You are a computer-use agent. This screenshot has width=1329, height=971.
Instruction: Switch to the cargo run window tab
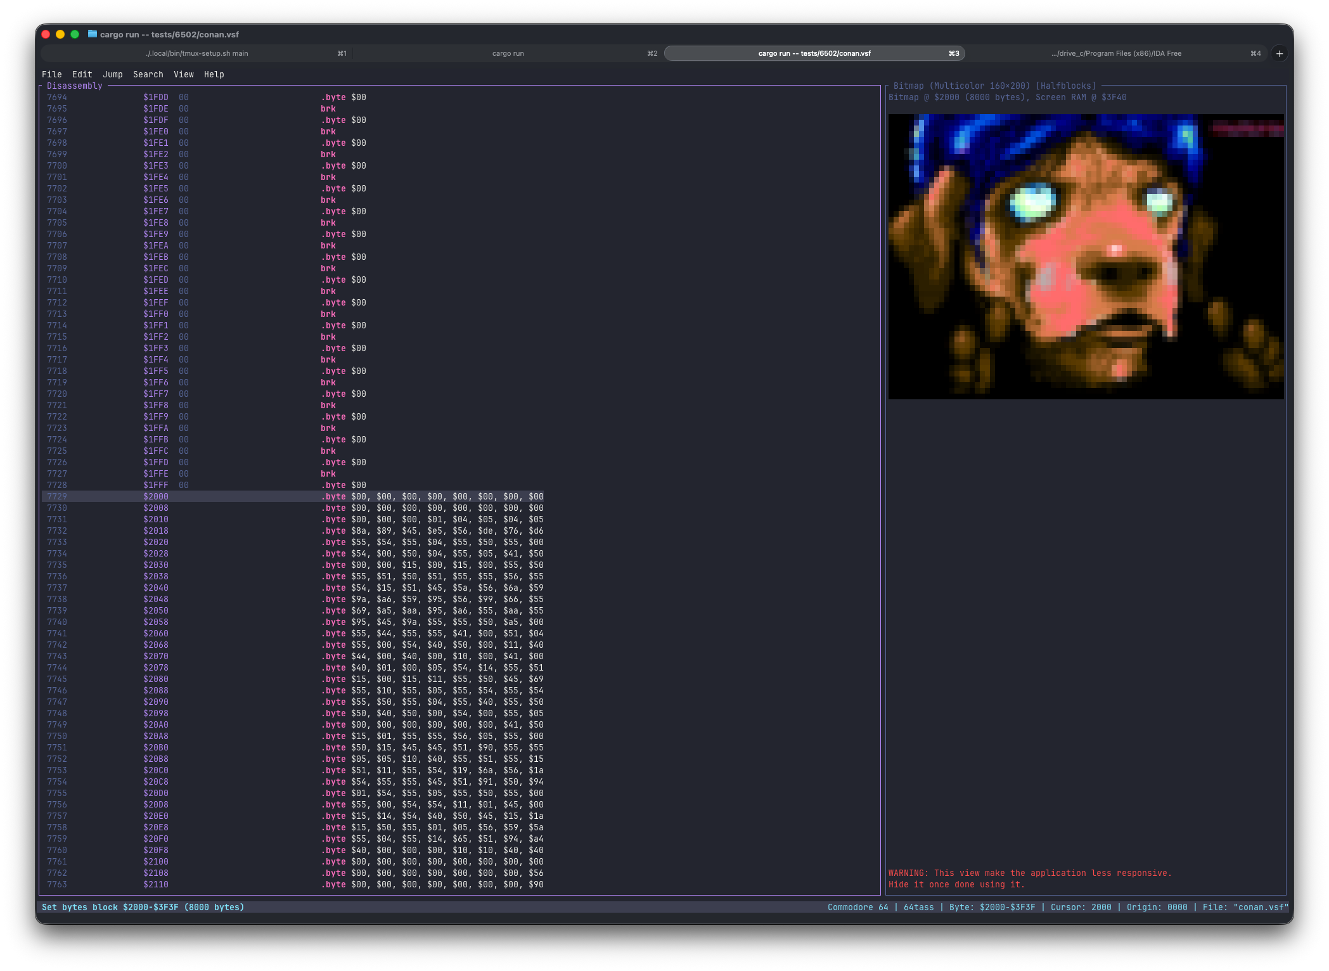click(x=507, y=53)
